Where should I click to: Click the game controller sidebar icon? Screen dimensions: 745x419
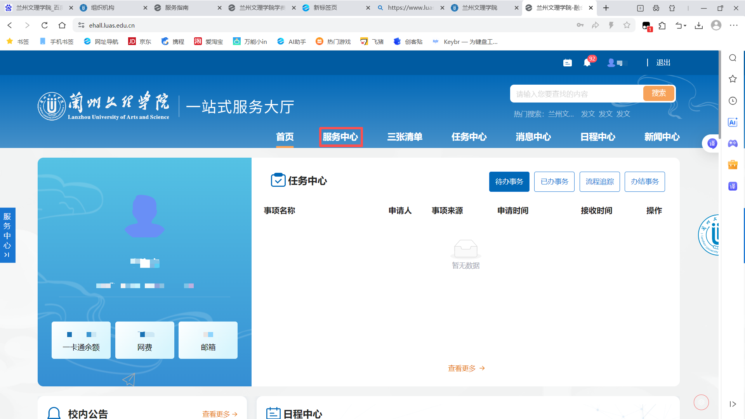pyautogui.click(x=733, y=144)
